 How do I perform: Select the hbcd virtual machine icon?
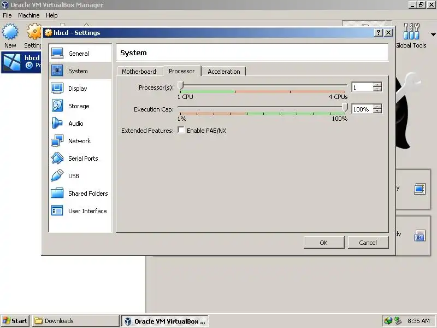pyautogui.click(x=11, y=62)
